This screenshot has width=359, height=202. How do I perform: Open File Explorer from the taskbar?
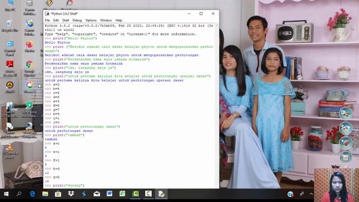pyautogui.click(x=45, y=194)
